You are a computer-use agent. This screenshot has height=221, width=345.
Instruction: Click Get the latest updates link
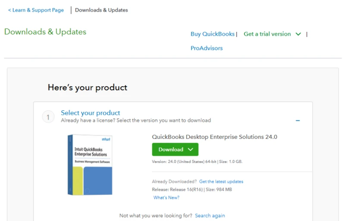[221, 182]
